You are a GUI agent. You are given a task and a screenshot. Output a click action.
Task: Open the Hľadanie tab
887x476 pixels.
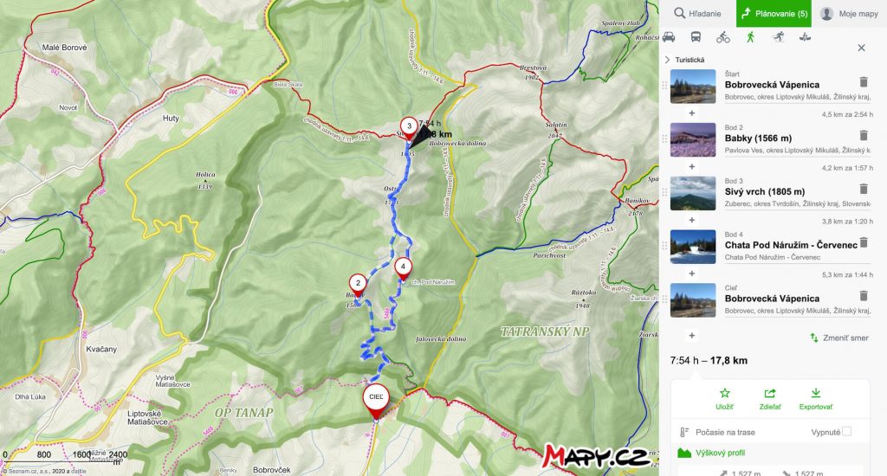(x=697, y=14)
